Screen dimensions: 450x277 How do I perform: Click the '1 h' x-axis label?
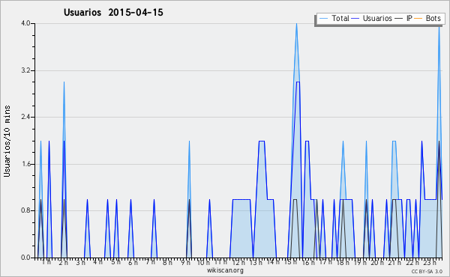[x=46, y=262]
